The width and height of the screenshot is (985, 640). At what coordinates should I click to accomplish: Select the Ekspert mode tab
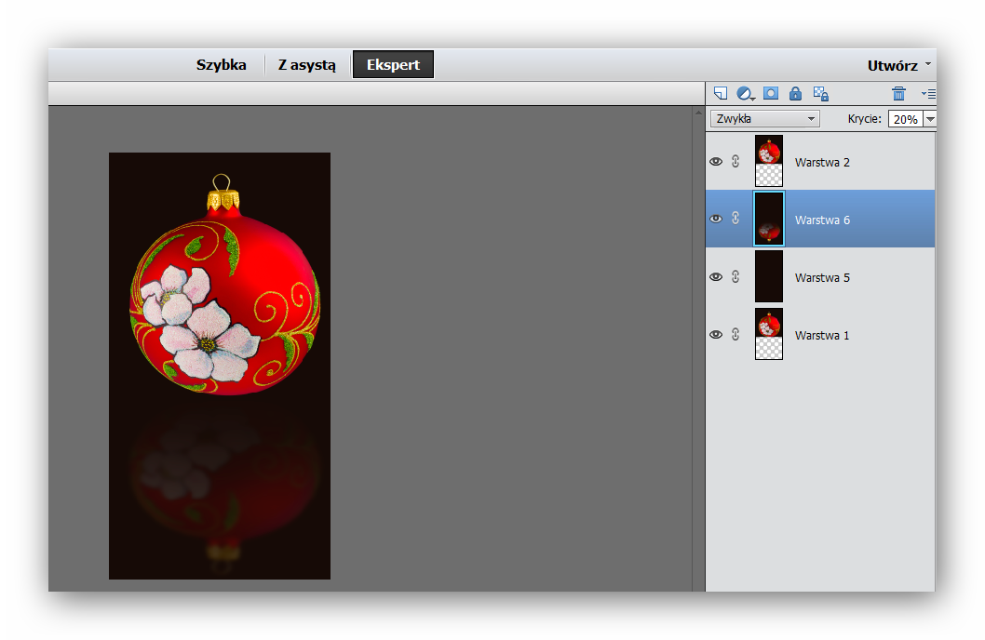click(x=393, y=64)
